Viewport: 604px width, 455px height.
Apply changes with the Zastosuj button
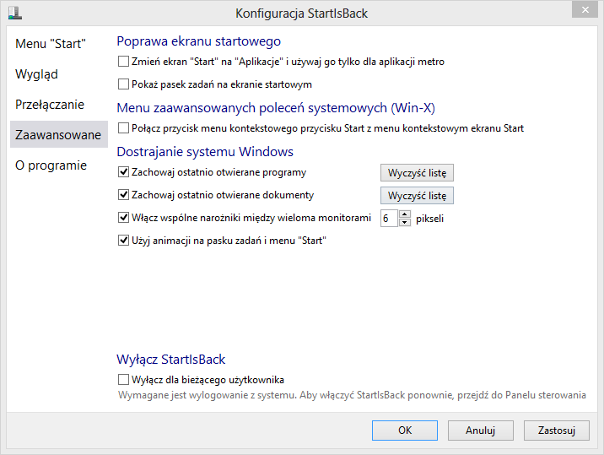pyautogui.click(x=557, y=431)
